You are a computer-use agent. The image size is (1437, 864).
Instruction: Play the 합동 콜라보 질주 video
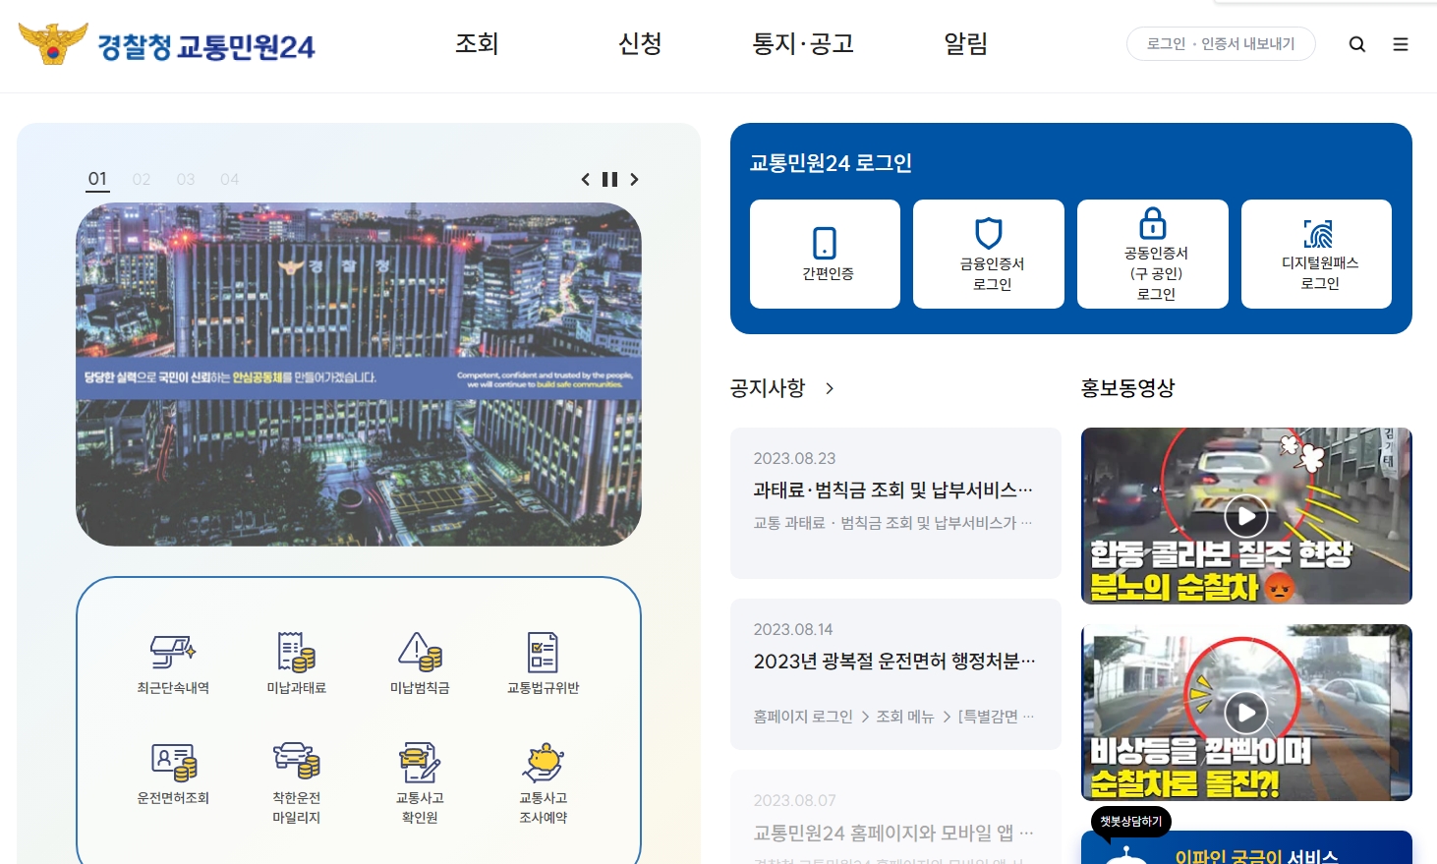tap(1246, 515)
